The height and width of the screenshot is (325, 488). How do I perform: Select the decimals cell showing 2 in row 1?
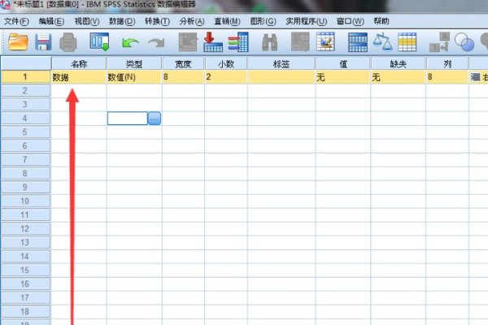click(x=226, y=77)
